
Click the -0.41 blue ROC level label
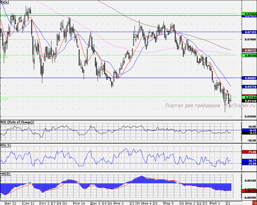[x=249, y=130]
